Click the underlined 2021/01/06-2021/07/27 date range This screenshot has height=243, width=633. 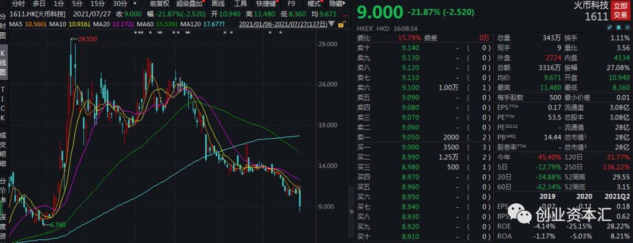point(283,24)
